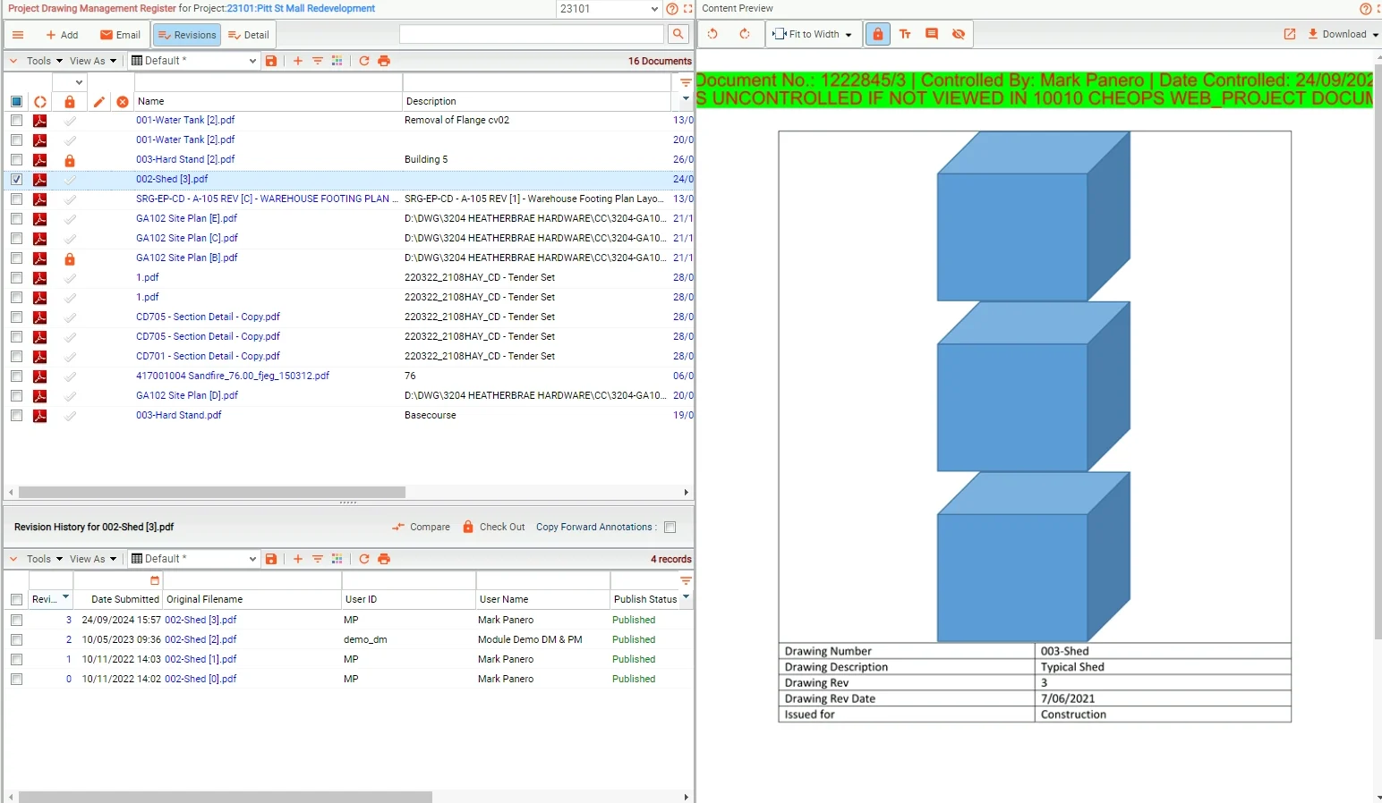The height and width of the screenshot is (803, 1382).
Task: Hide annotations with crossed-eye icon
Action: (959, 34)
